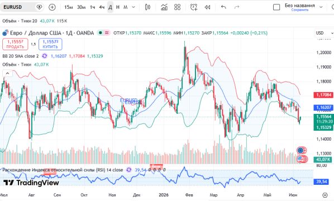Open the candlestick chart type selector
Viewport: 334px width, 201px height.
click(147, 7)
